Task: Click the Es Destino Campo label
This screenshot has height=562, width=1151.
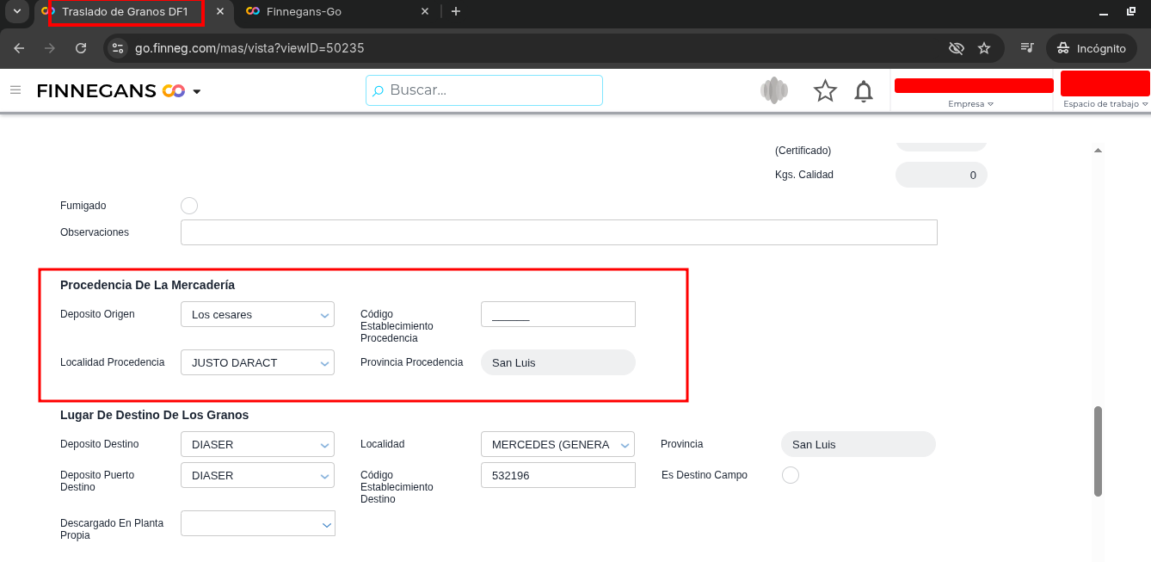Action: pyautogui.click(x=705, y=475)
